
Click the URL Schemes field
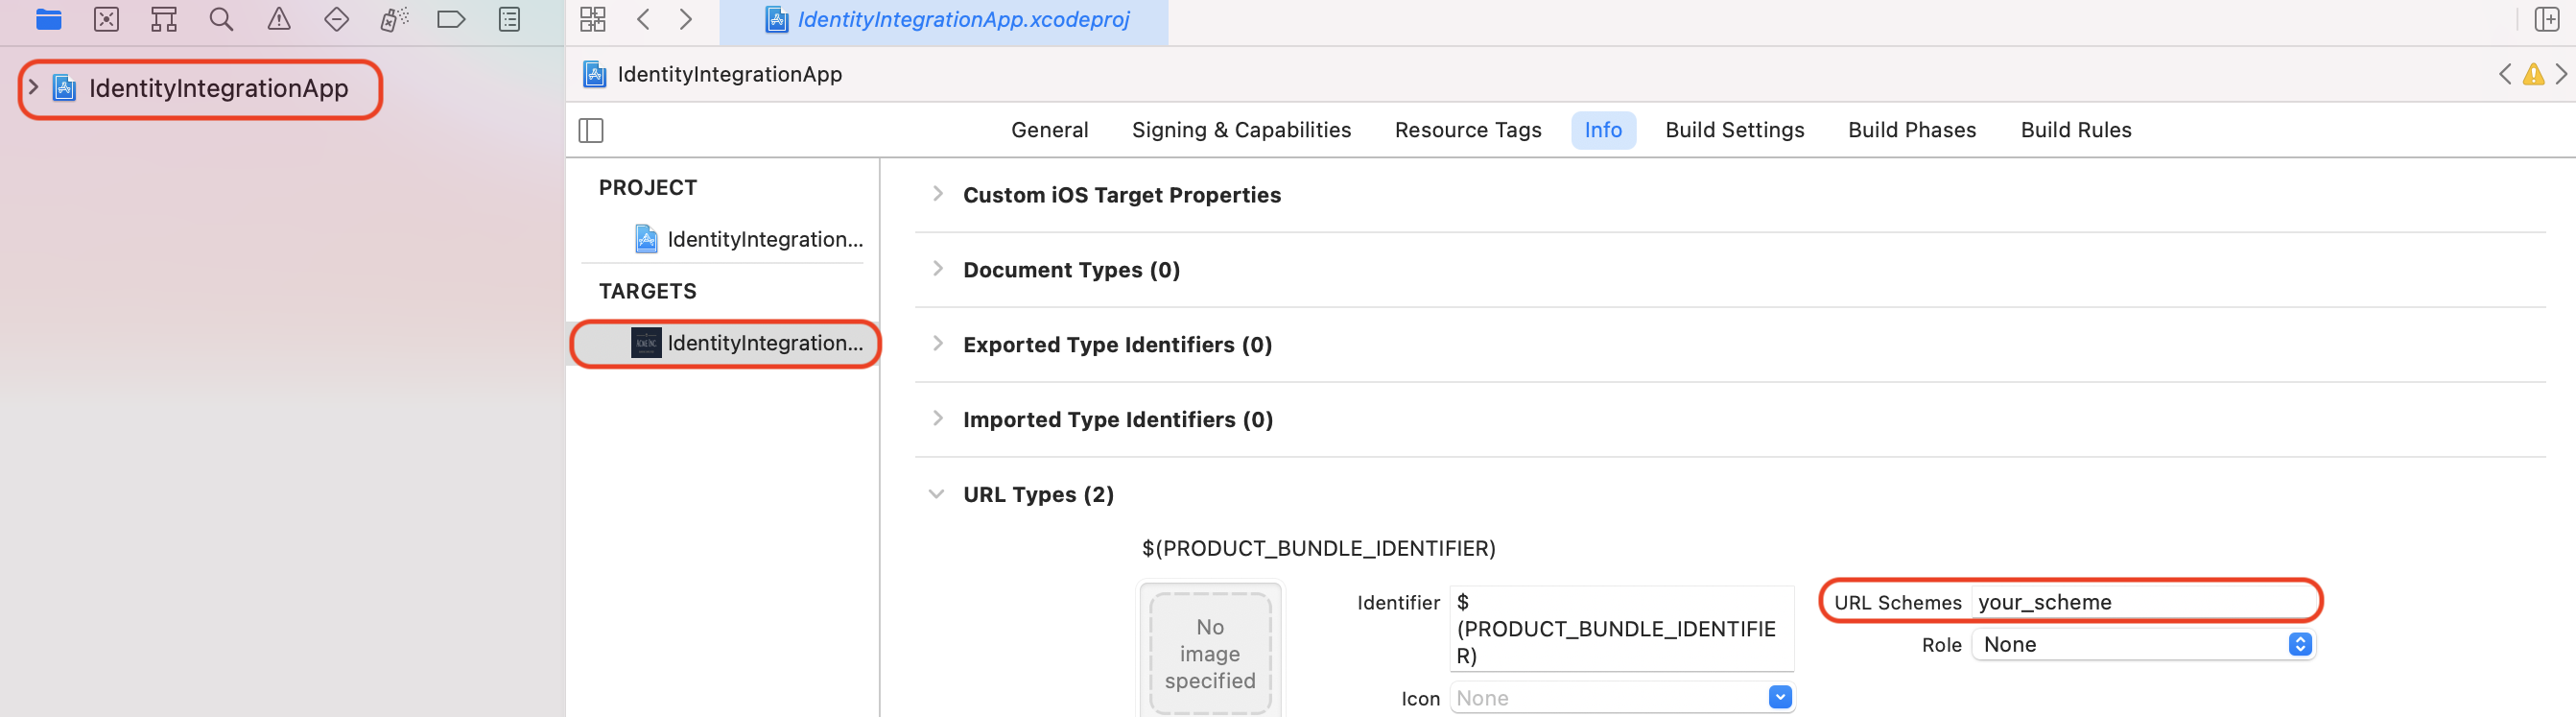pyautogui.click(x=2143, y=602)
